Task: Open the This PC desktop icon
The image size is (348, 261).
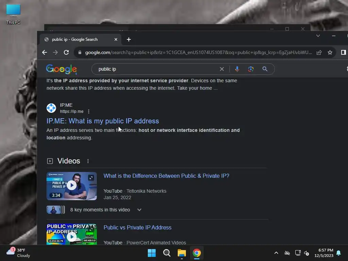Action: click(x=13, y=14)
